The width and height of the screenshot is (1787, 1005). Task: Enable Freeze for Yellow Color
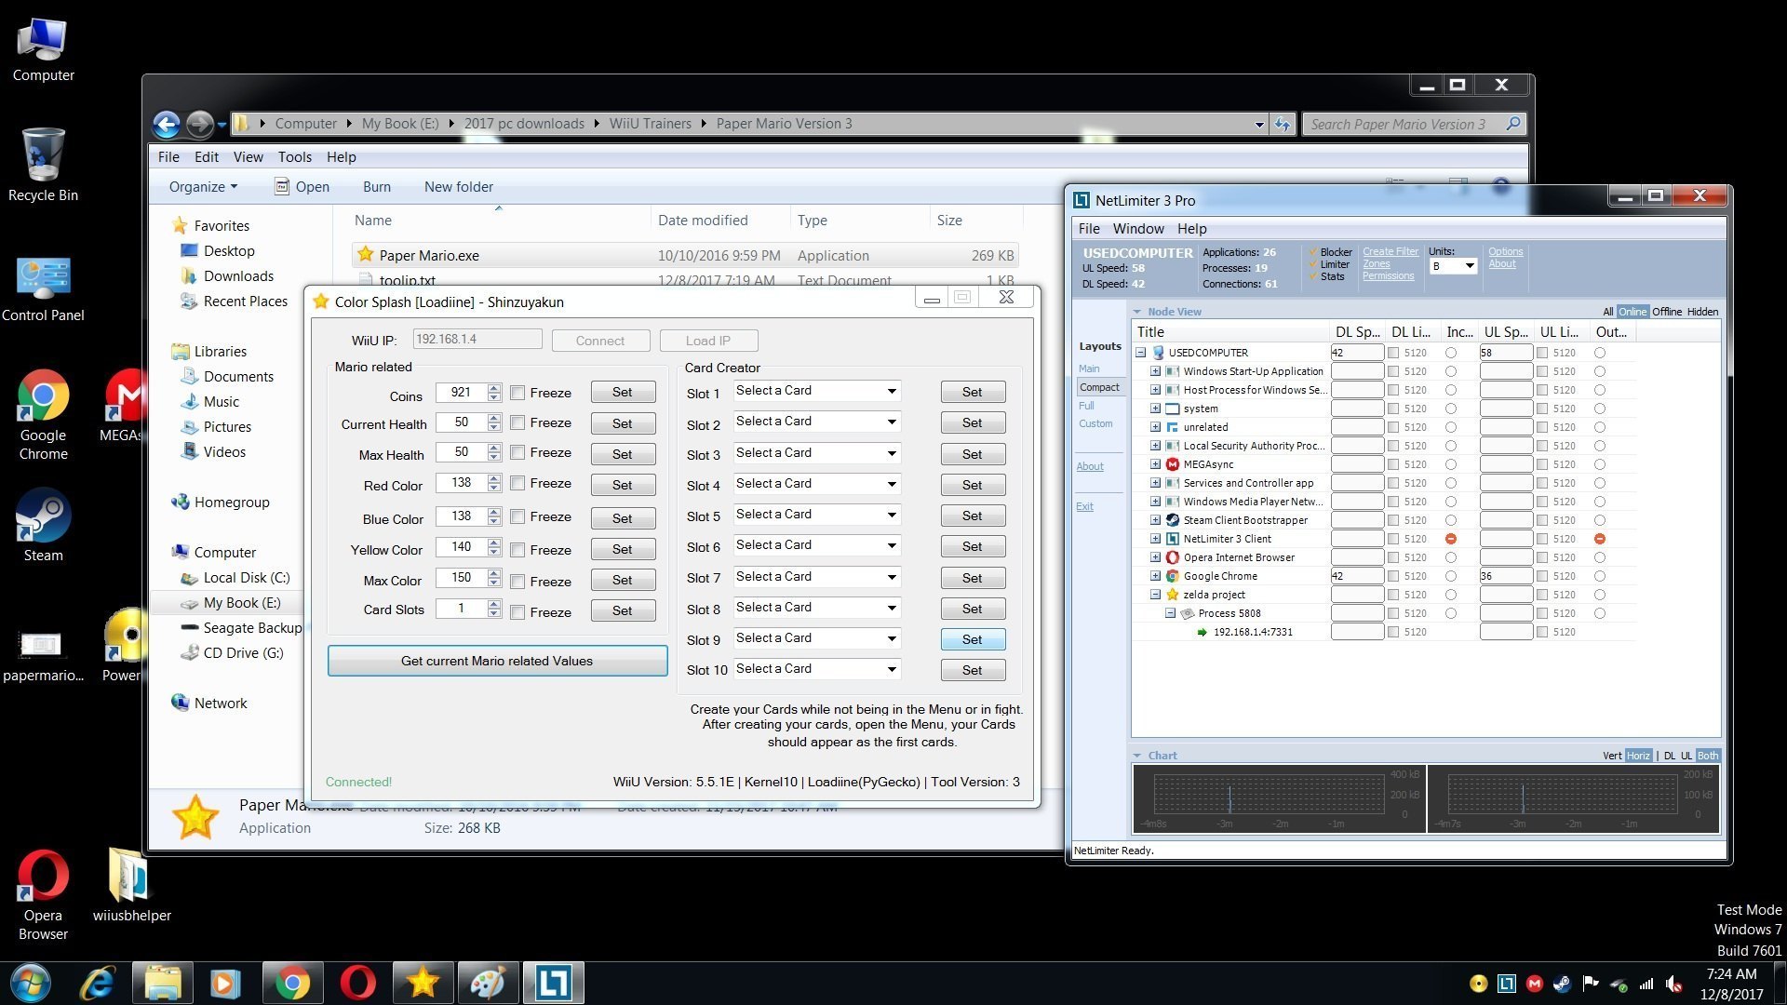coord(517,550)
